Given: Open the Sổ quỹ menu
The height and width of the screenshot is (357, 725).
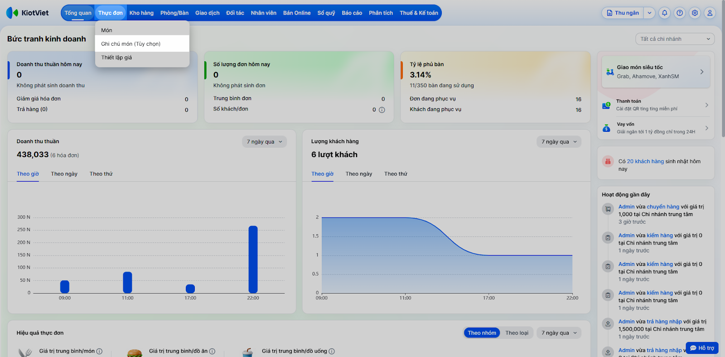Looking at the screenshot, I should (326, 13).
